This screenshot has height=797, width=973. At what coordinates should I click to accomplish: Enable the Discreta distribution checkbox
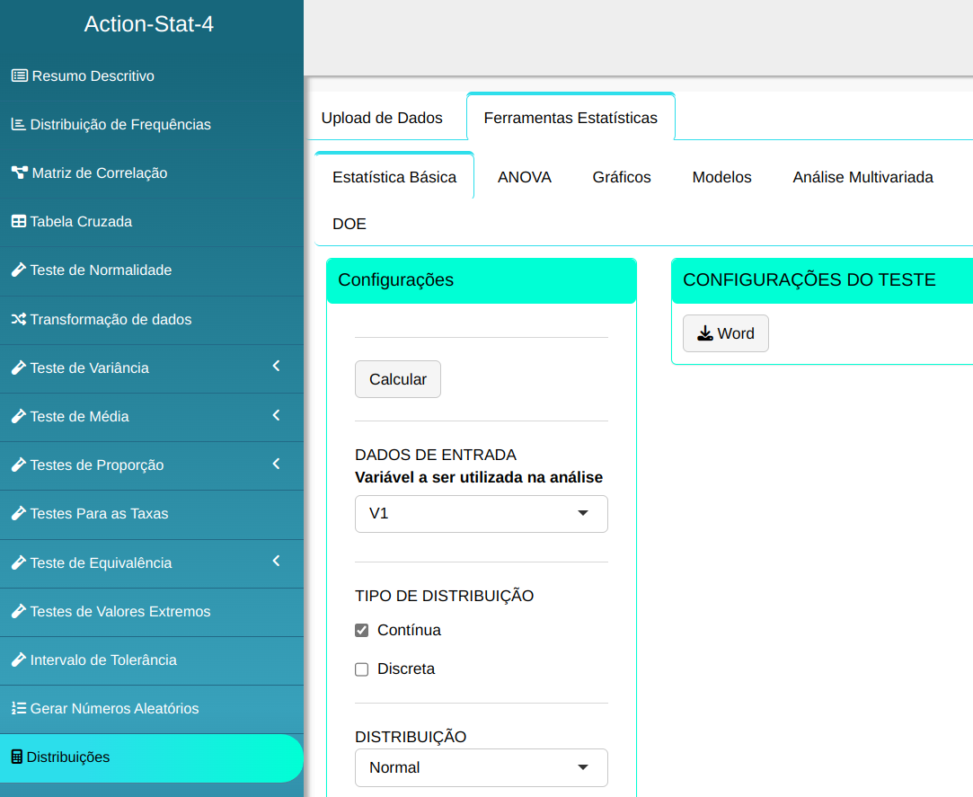point(362,669)
